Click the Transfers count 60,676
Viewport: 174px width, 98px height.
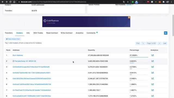[34, 11]
